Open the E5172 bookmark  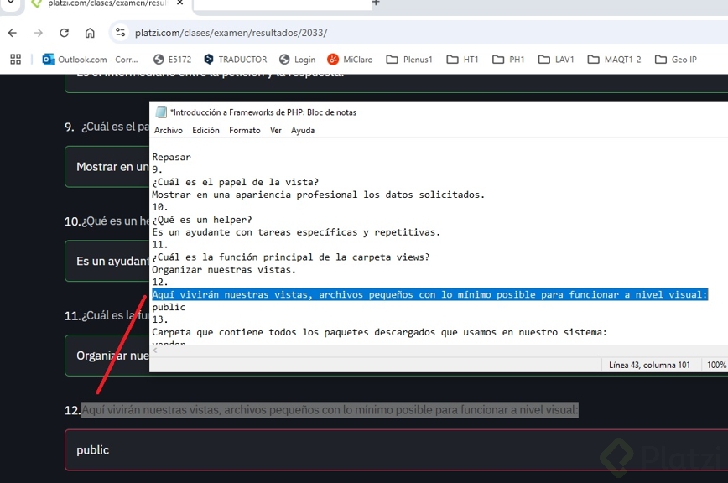[x=172, y=60]
